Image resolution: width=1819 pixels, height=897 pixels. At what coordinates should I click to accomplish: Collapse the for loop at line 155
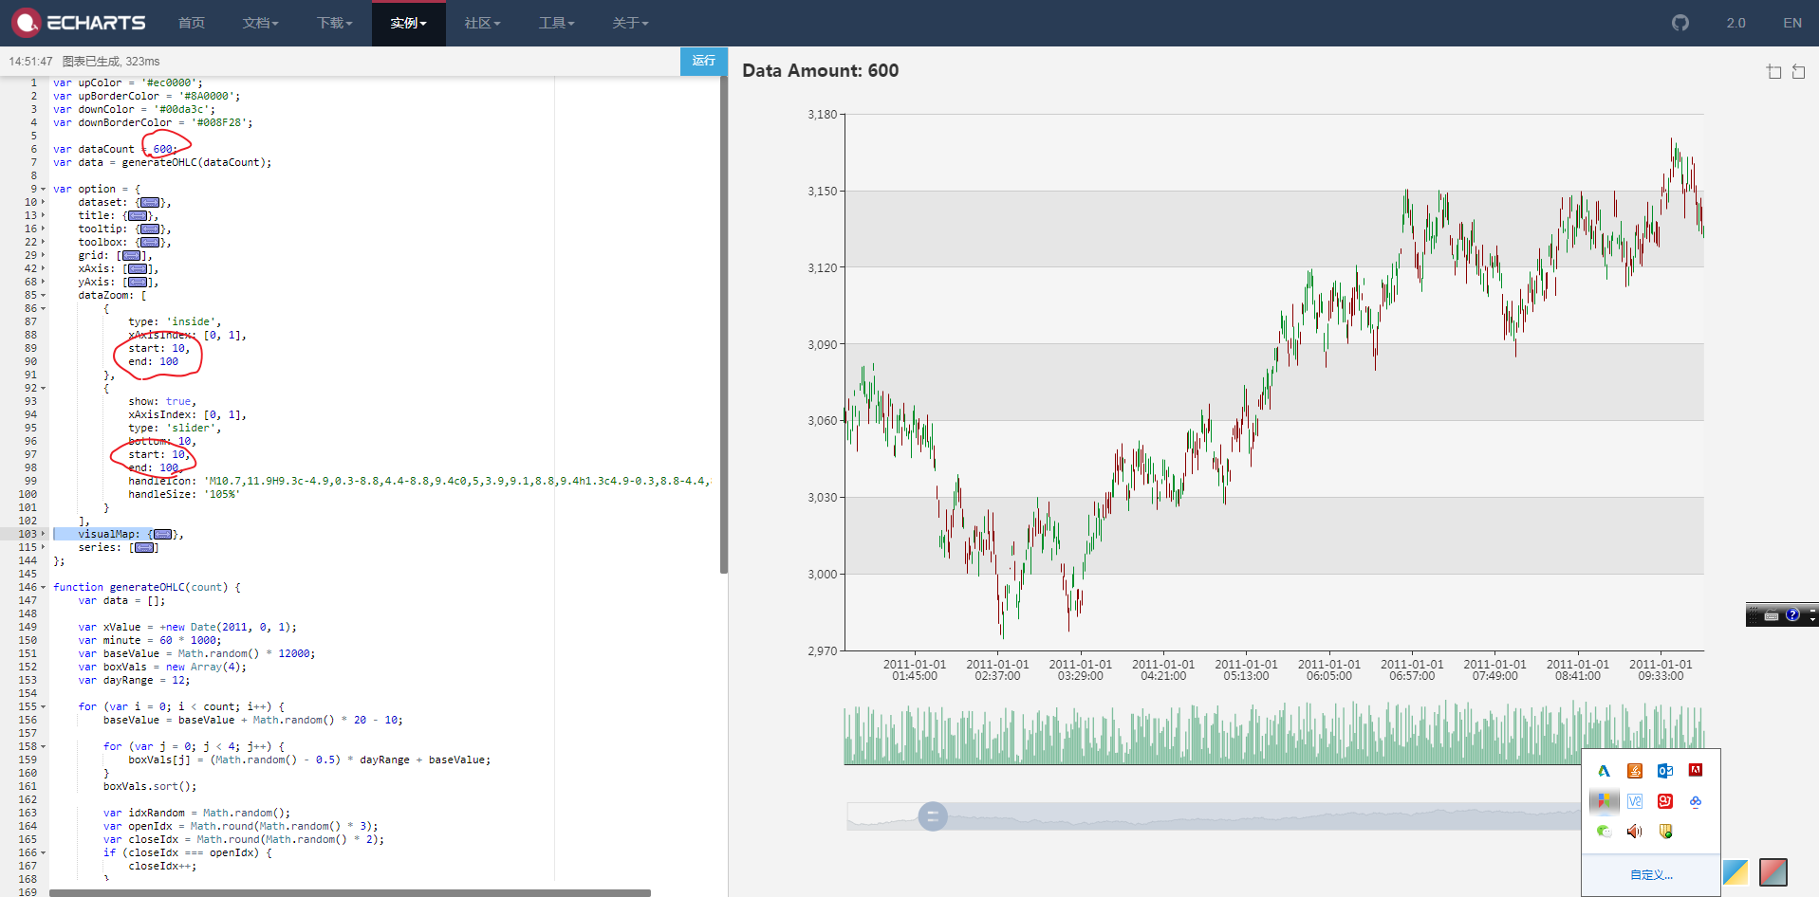42,706
